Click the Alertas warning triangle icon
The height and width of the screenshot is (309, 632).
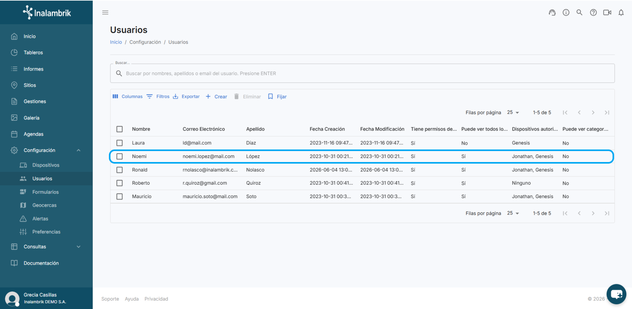click(23, 219)
